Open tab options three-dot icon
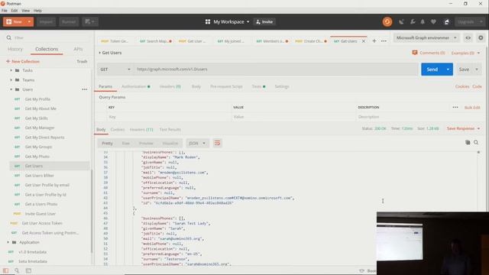 [384, 40]
